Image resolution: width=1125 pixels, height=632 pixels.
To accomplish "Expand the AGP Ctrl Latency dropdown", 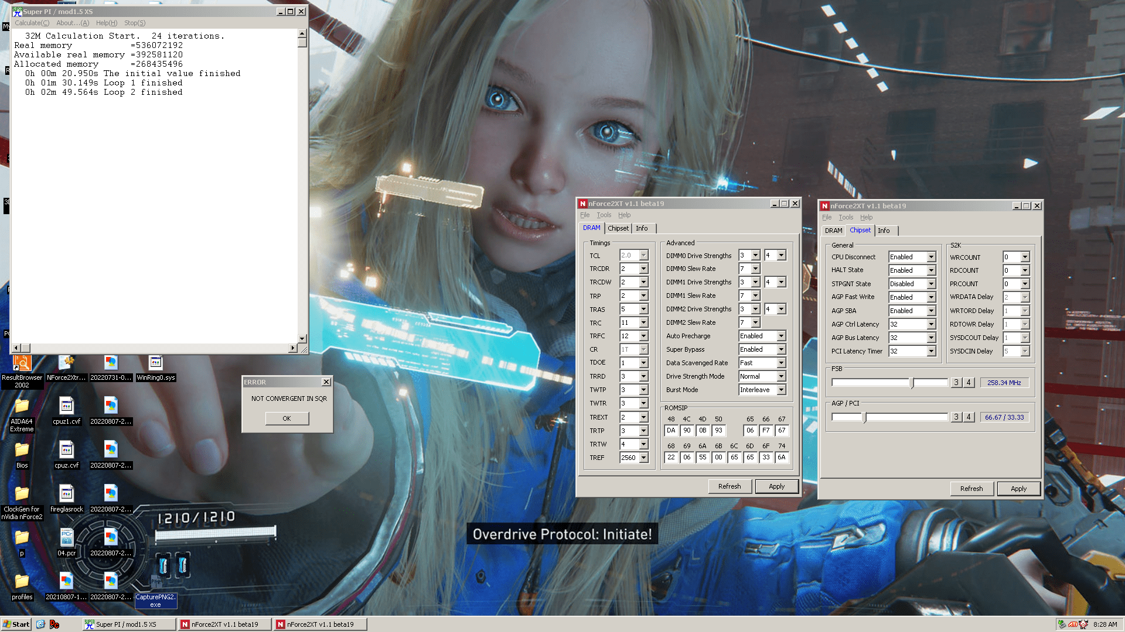I will [x=931, y=324].
